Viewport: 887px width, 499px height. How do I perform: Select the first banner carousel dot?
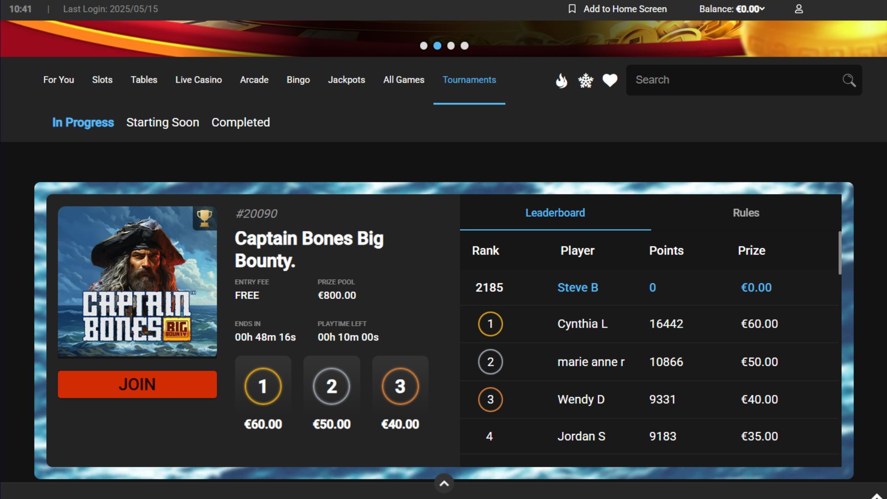coord(424,46)
